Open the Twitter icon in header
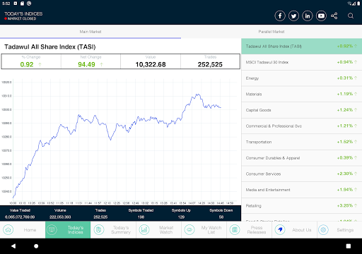 293,16
